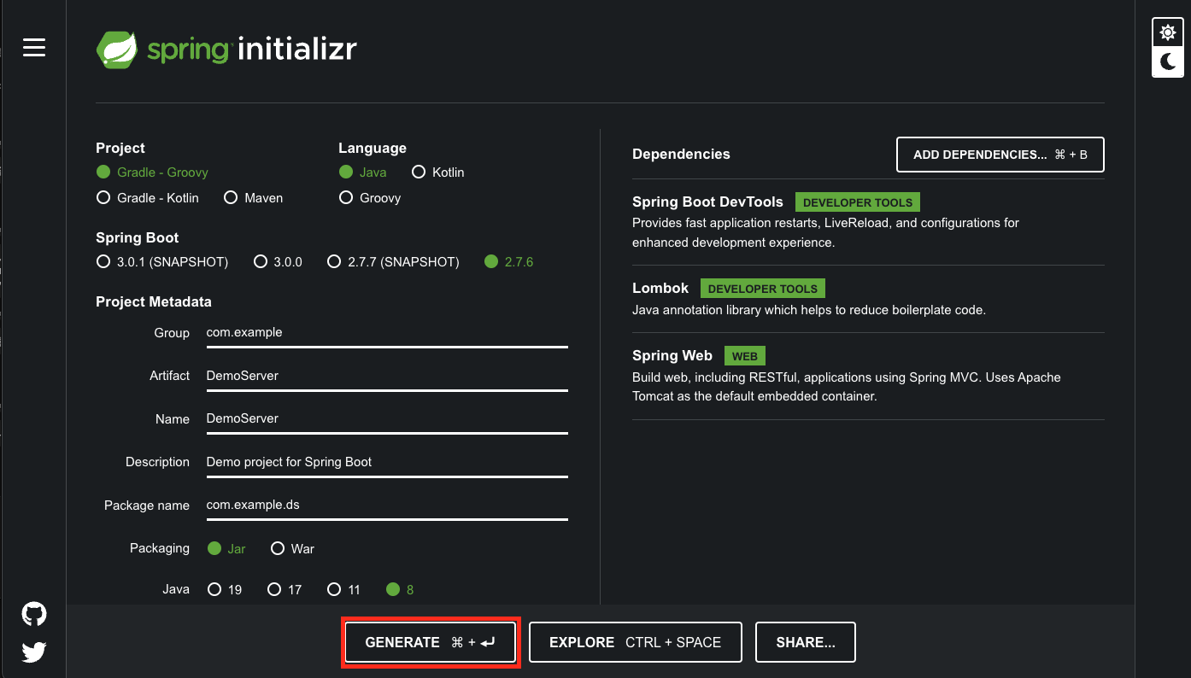The image size is (1191, 678).
Task: Set Java version to 11
Action: [344, 590]
